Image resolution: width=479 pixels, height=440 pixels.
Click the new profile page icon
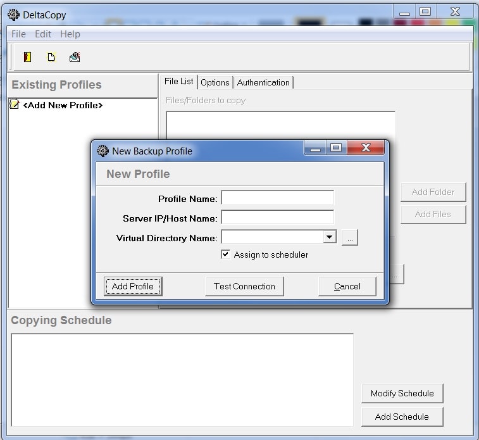click(51, 57)
